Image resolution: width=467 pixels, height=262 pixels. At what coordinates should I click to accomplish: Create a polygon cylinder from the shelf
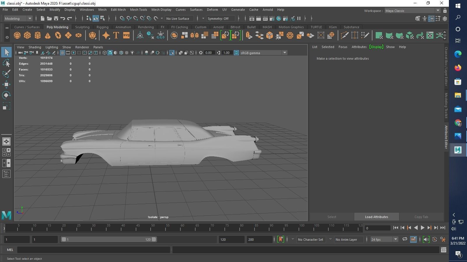tap(38, 36)
